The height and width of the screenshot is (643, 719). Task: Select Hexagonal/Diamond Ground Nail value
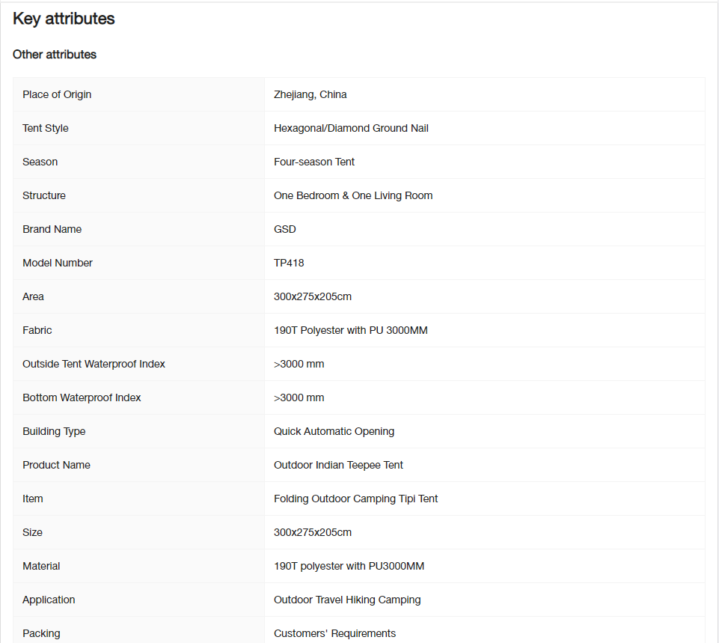click(351, 129)
